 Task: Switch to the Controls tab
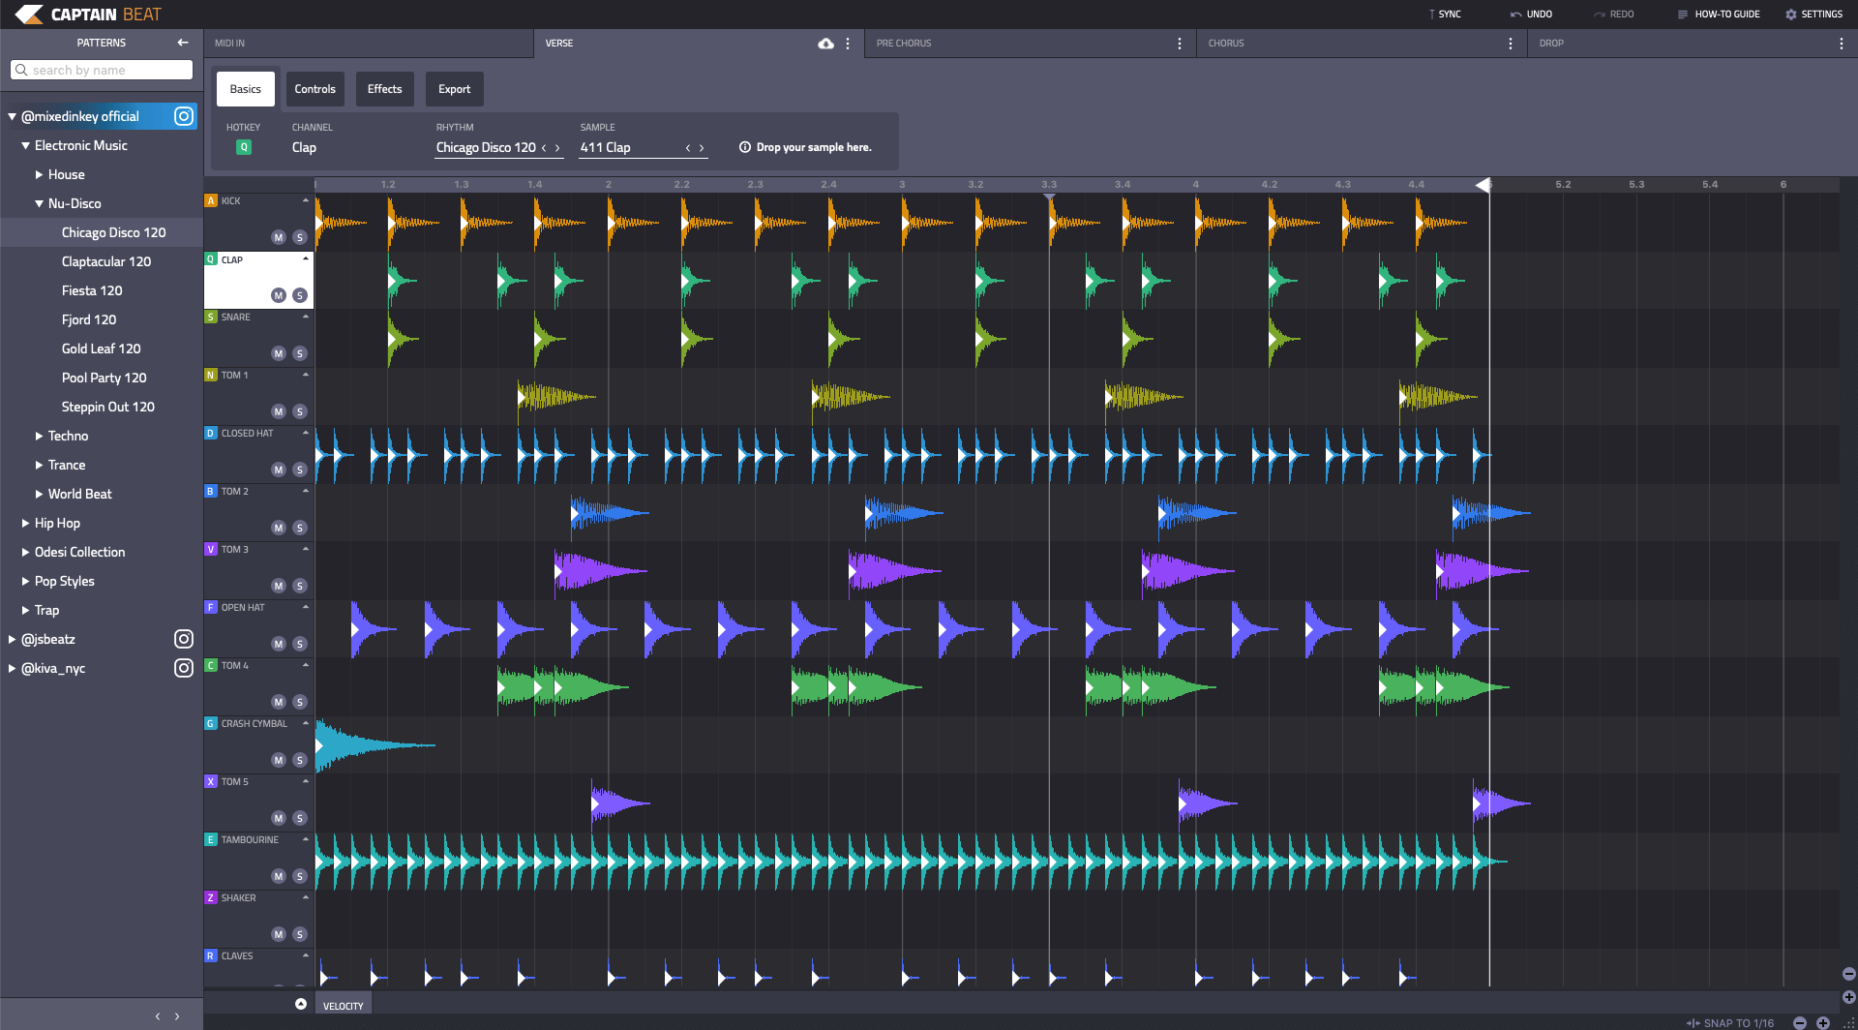315,88
